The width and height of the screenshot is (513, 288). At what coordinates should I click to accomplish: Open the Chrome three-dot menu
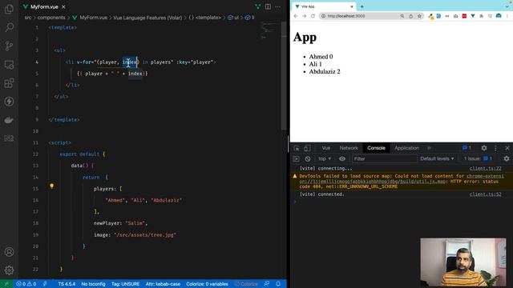pos(507,16)
